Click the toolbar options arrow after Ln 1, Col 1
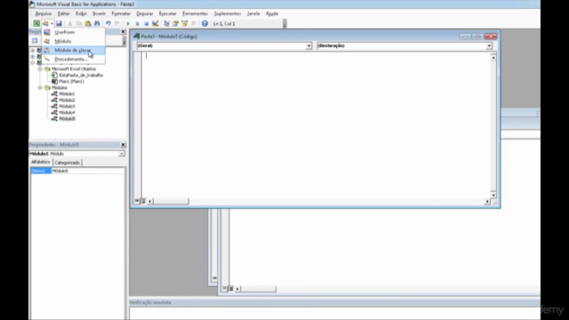Image resolution: width=569 pixels, height=320 pixels. 284,24
